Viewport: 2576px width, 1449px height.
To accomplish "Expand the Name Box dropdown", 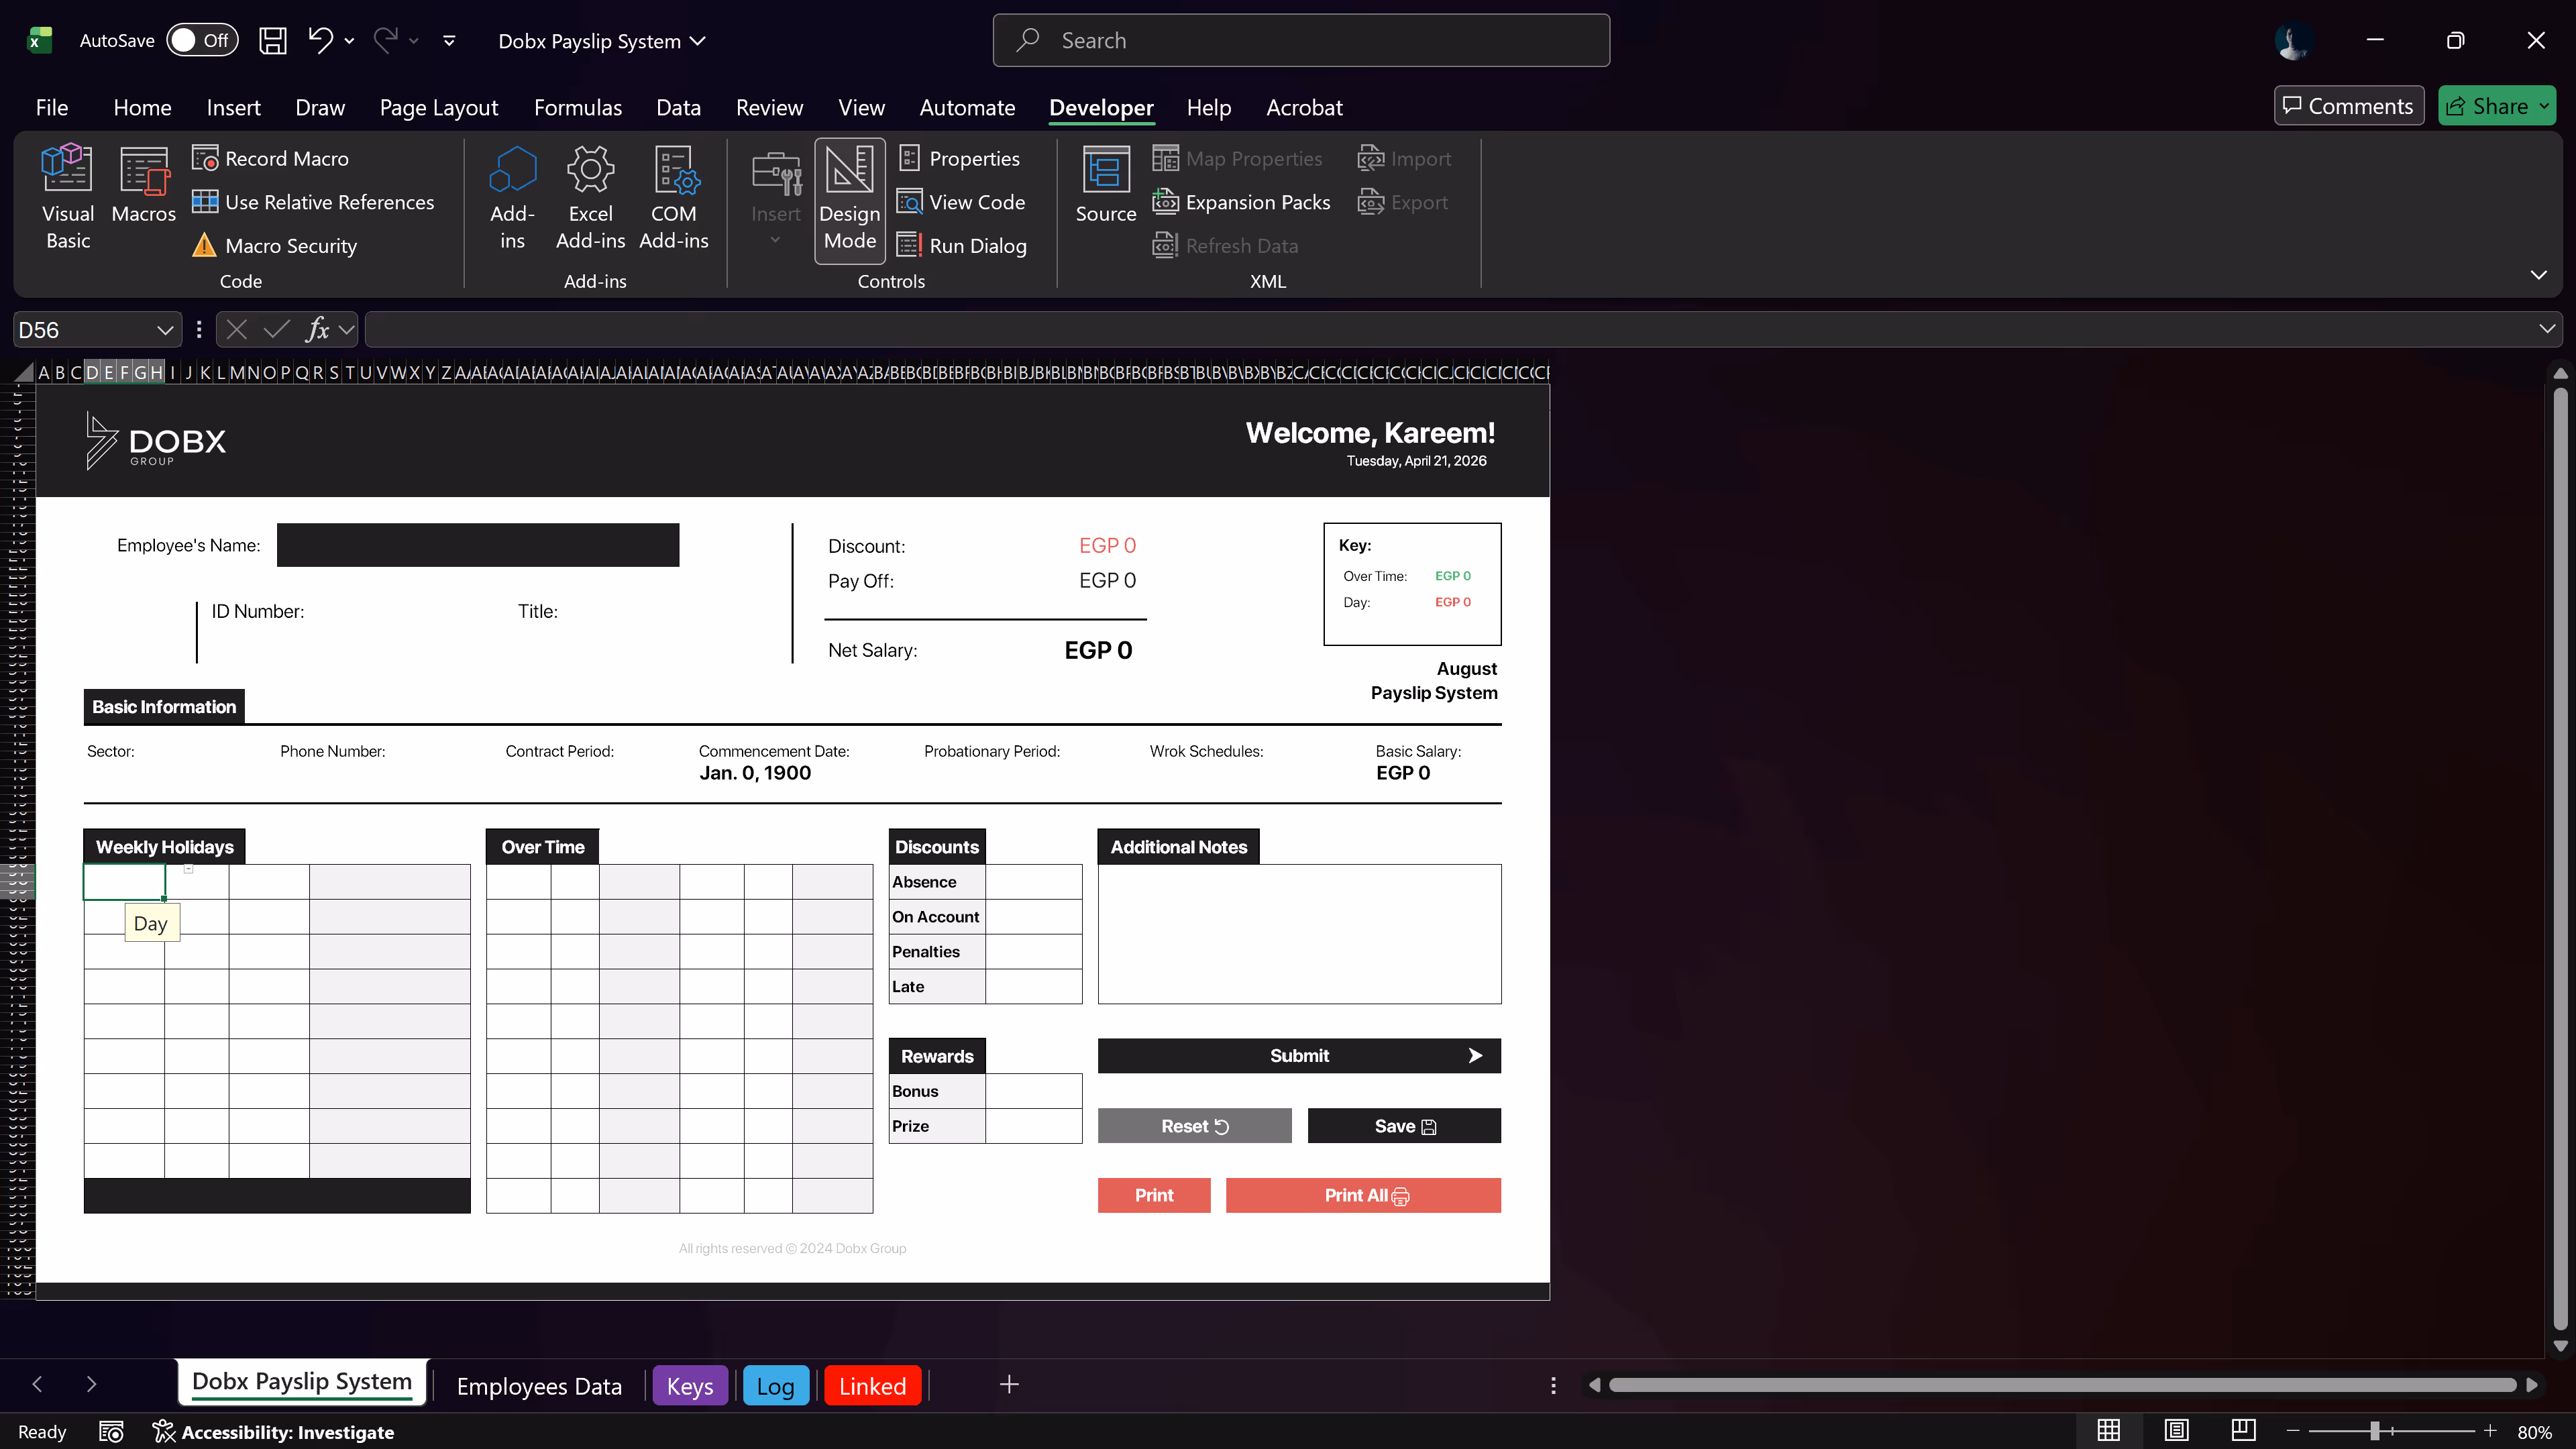I will click(x=165, y=330).
